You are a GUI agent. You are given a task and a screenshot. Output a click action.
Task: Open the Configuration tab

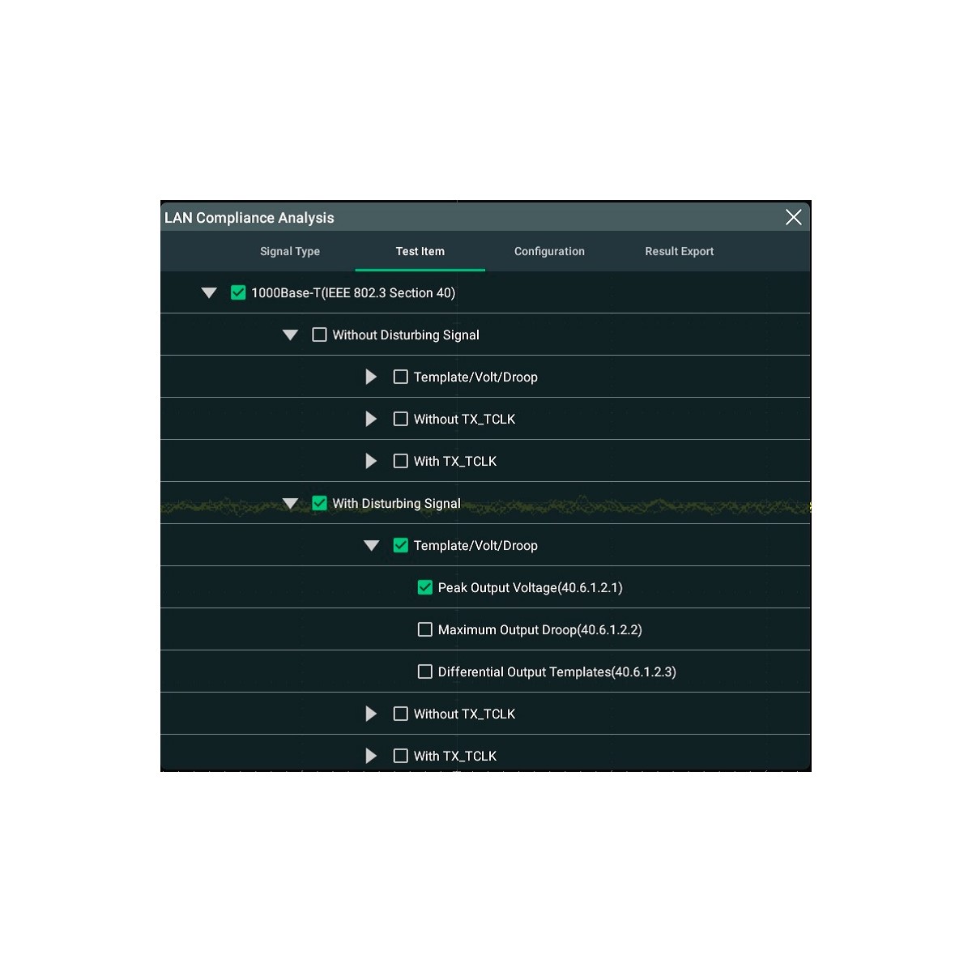[549, 251]
